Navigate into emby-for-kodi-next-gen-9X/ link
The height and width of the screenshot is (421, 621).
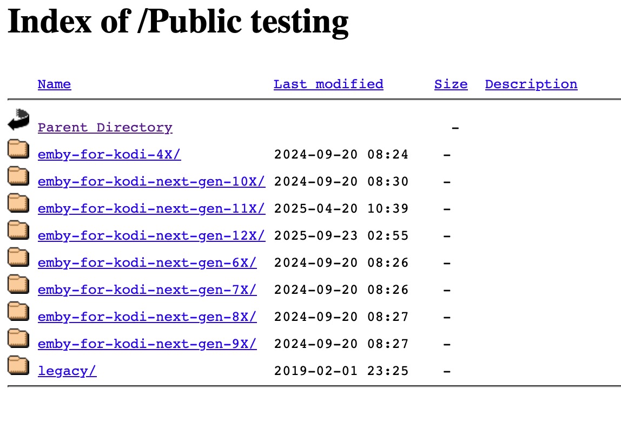[147, 344]
